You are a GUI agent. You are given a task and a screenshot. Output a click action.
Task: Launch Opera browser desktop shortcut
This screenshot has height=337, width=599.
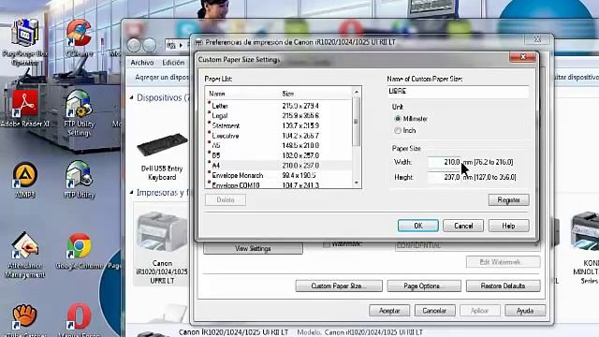coord(79,319)
